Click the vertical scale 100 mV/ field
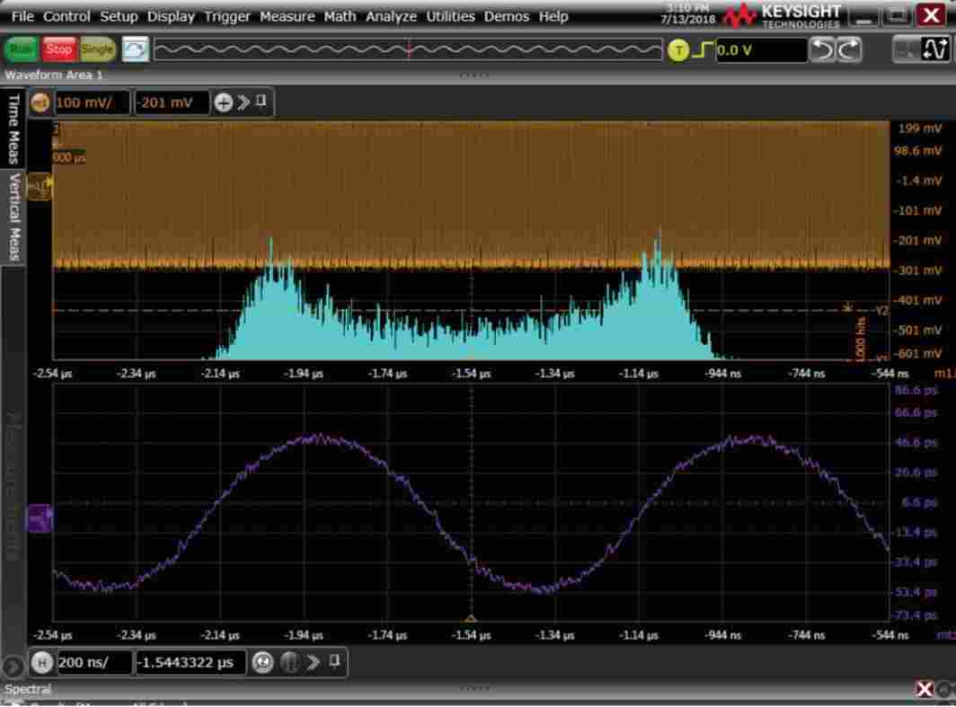The height and width of the screenshot is (707, 956). 92,102
